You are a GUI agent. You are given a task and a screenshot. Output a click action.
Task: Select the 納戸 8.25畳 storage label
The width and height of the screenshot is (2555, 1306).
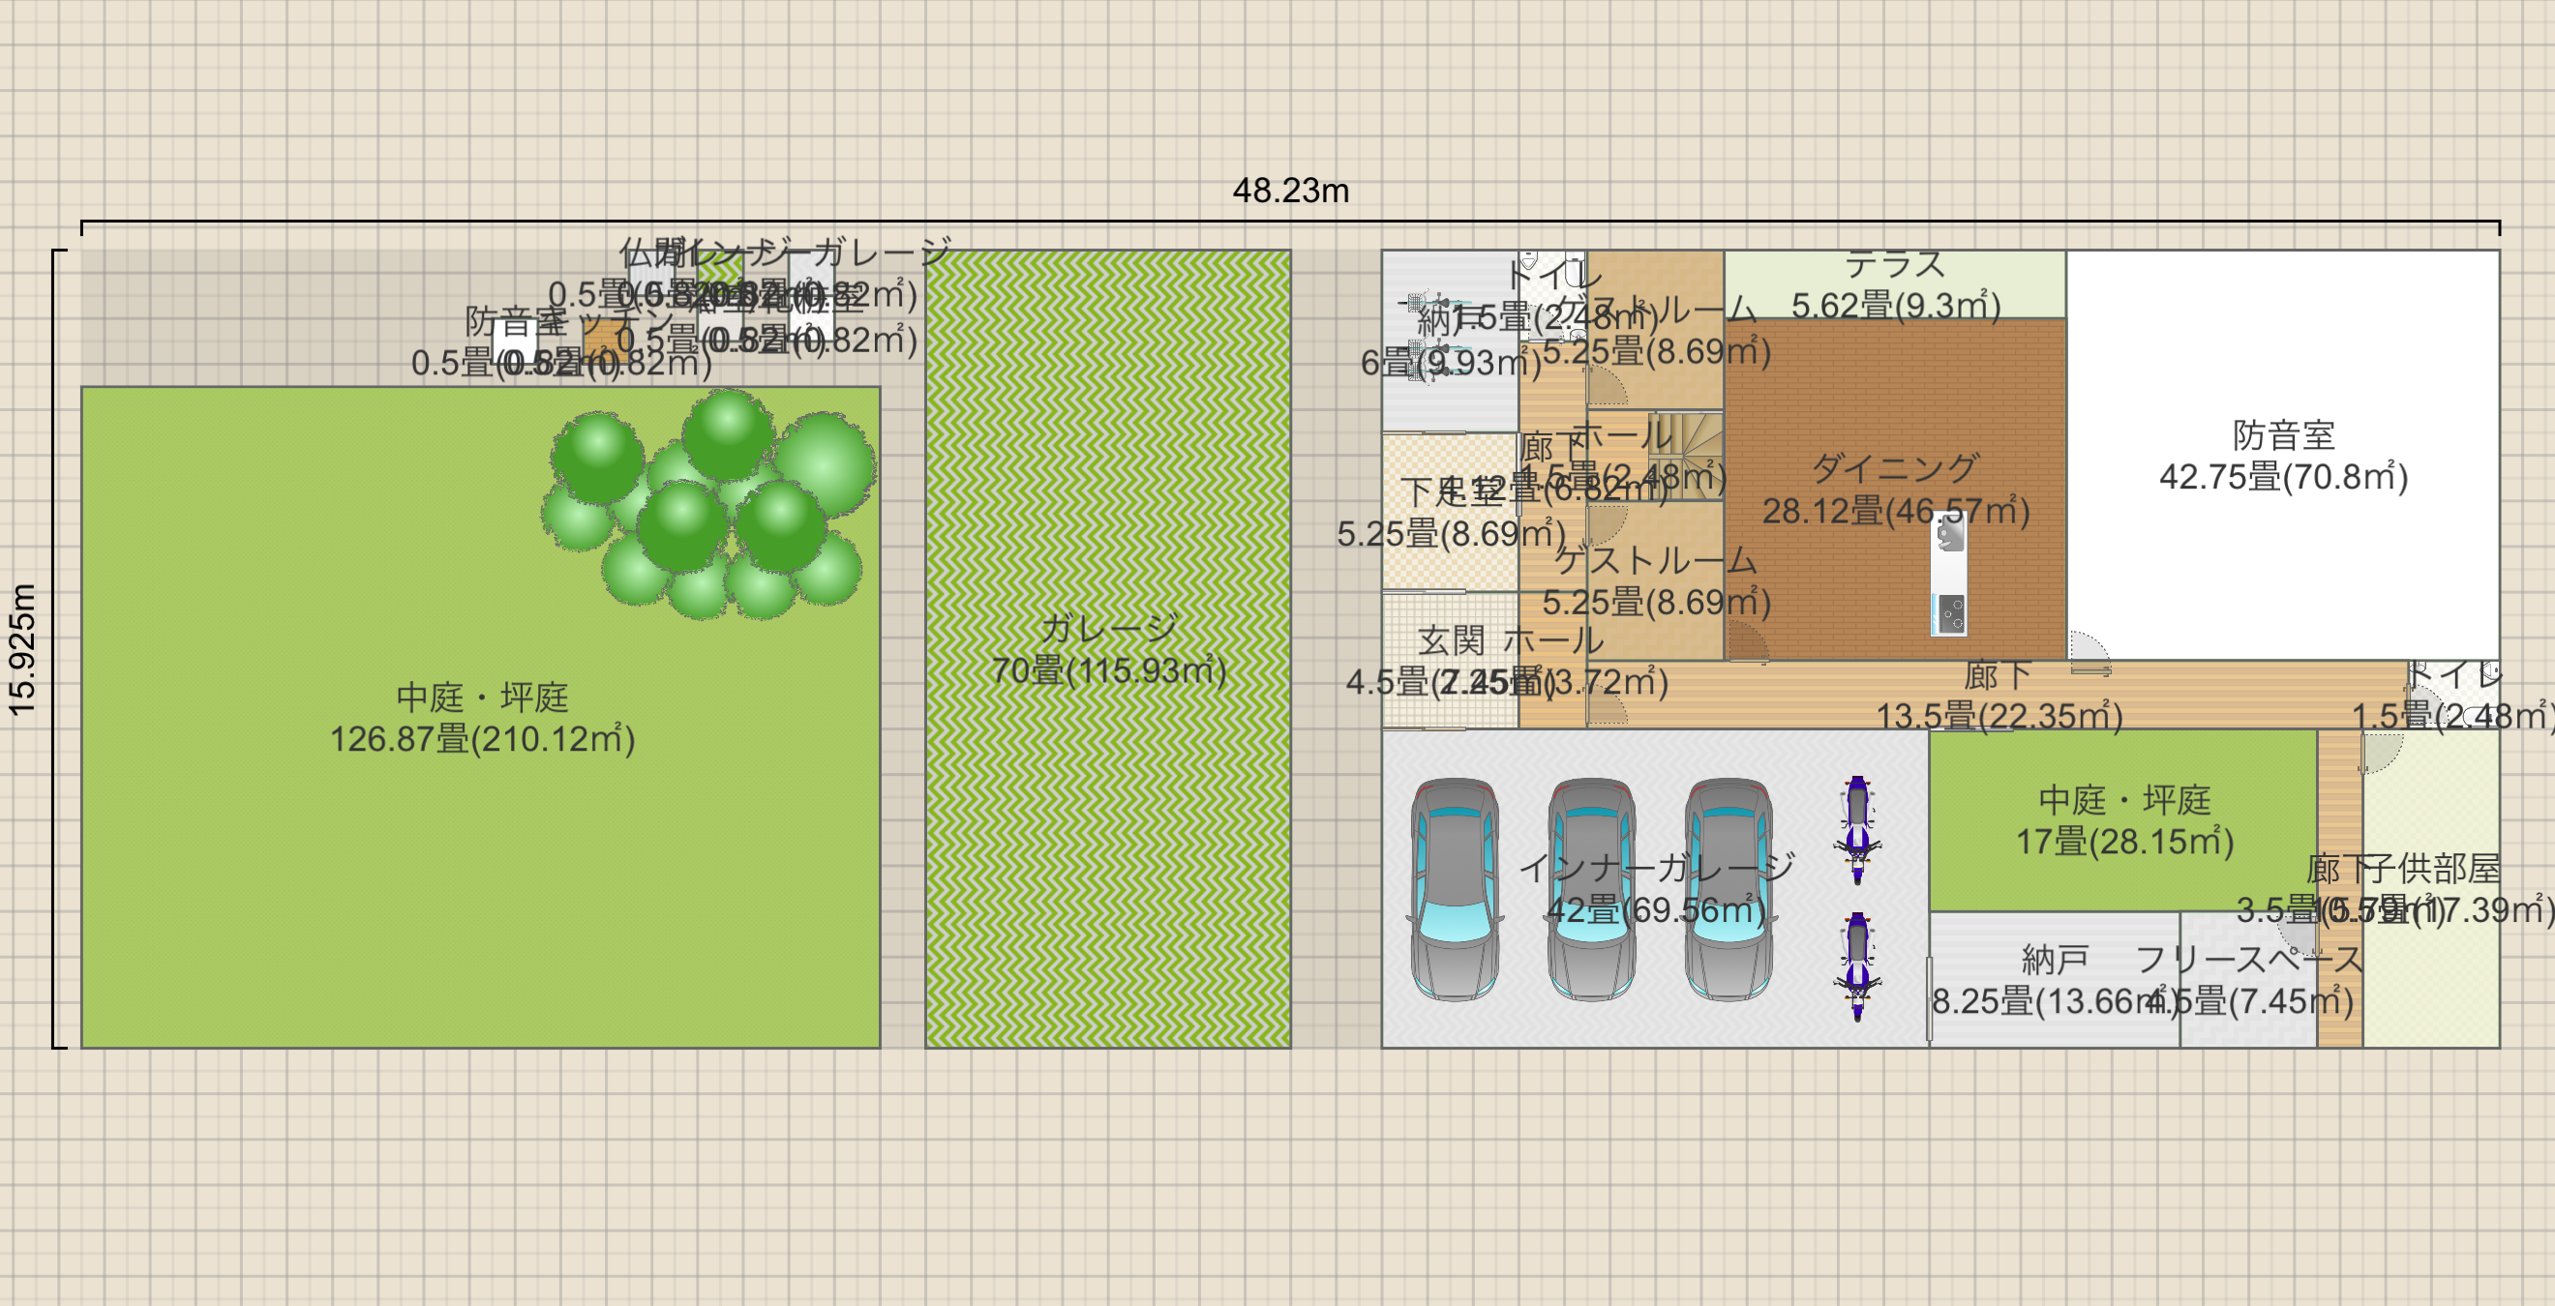(x=2055, y=980)
